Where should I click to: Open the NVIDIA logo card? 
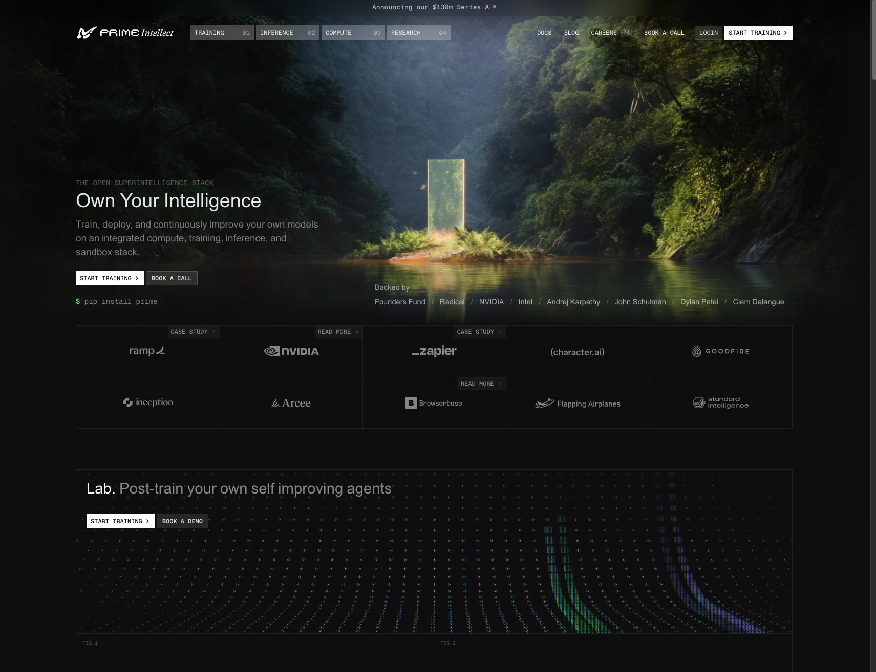[x=291, y=351]
